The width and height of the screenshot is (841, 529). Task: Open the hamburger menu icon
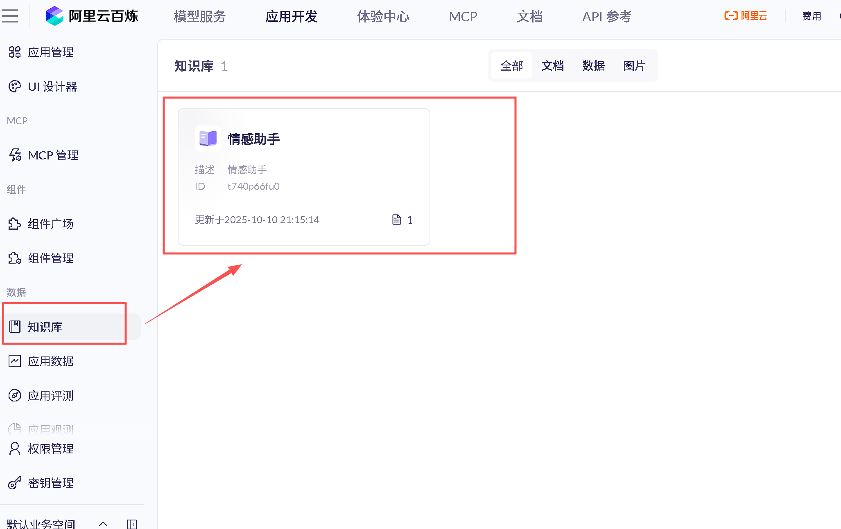[10, 16]
